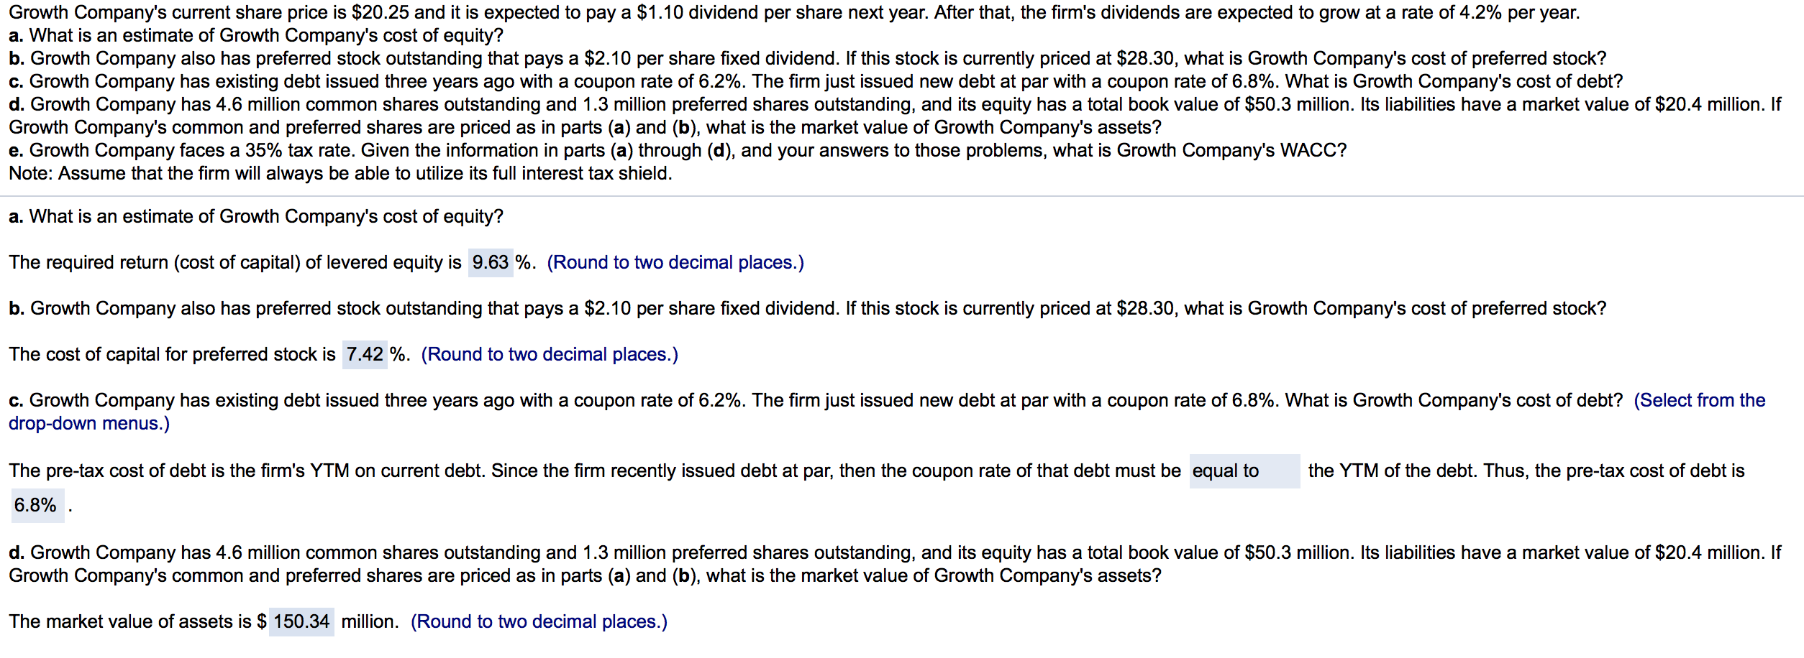
Task: Click the rounding hint after the market value answer
Action: tap(539, 622)
